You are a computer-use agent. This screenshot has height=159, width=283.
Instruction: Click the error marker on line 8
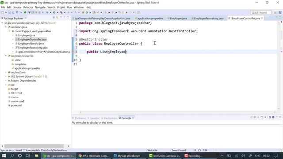73,52
